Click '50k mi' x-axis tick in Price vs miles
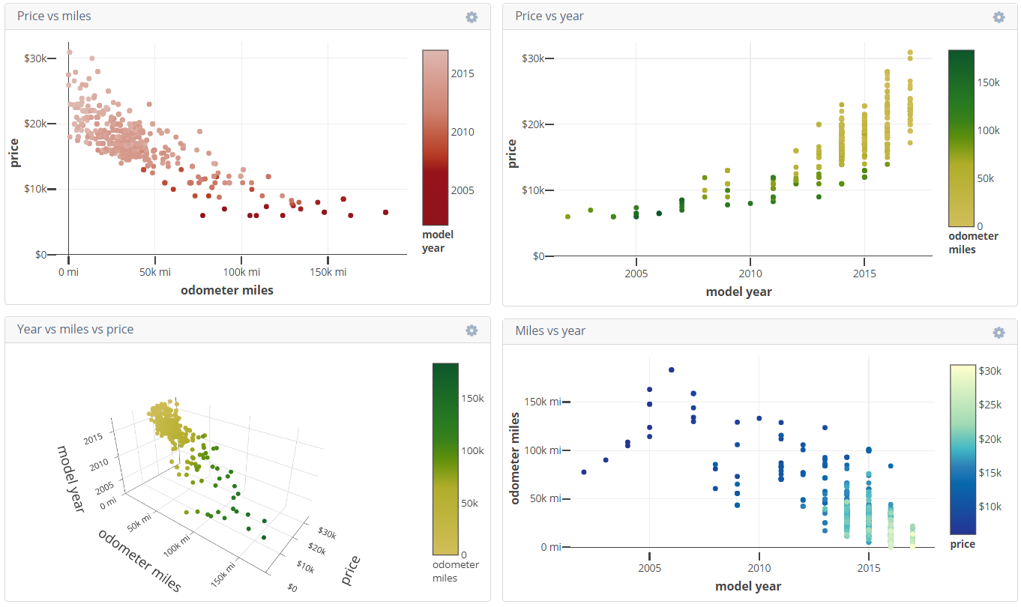Screen dimensions: 1021x607 [x=154, y=272]
